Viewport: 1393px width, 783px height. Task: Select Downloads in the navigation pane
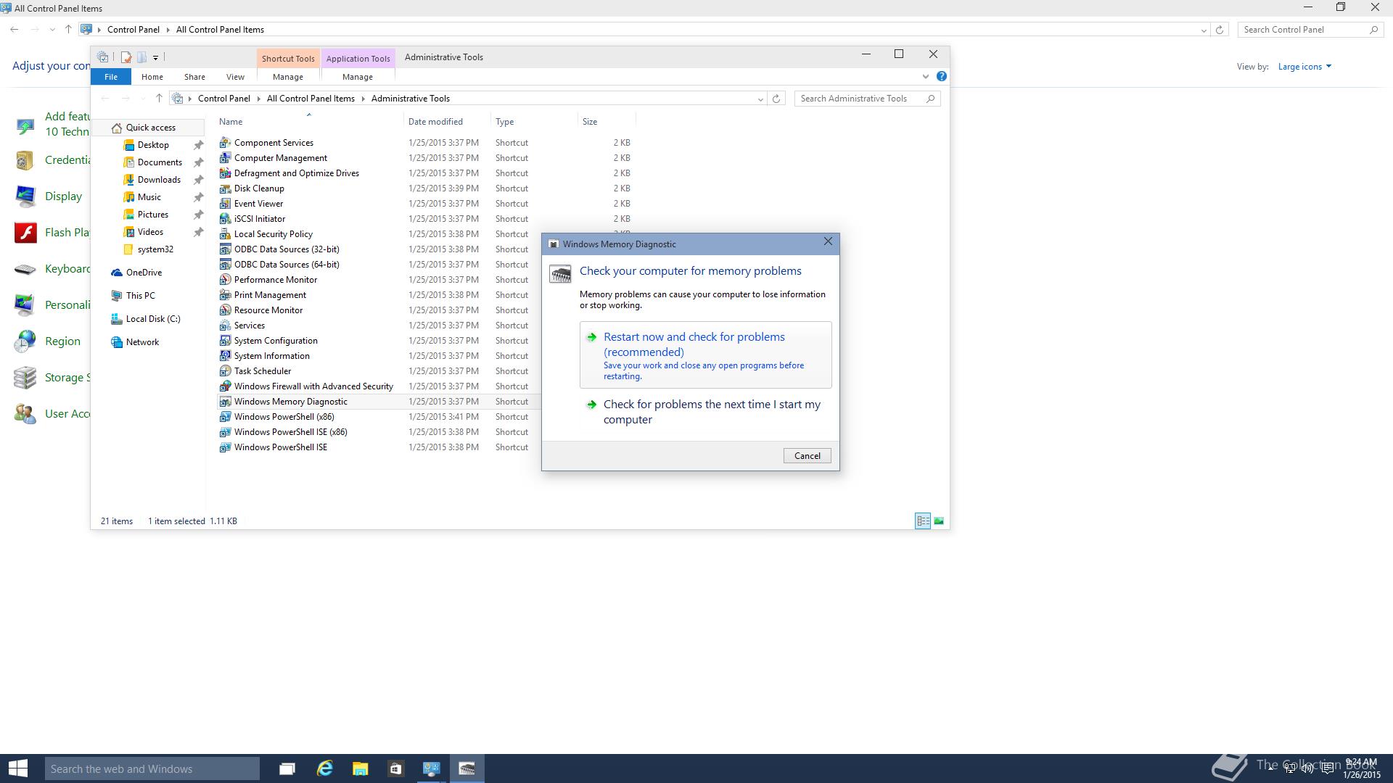tap(159, 180)
